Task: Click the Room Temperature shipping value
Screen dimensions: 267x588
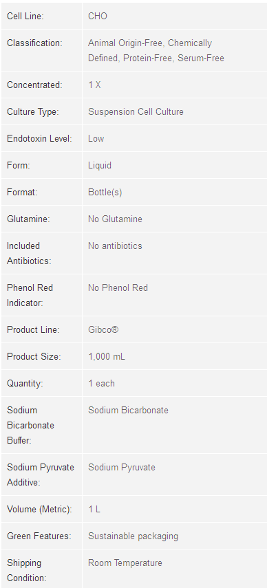Action: [x=125, y=563]
